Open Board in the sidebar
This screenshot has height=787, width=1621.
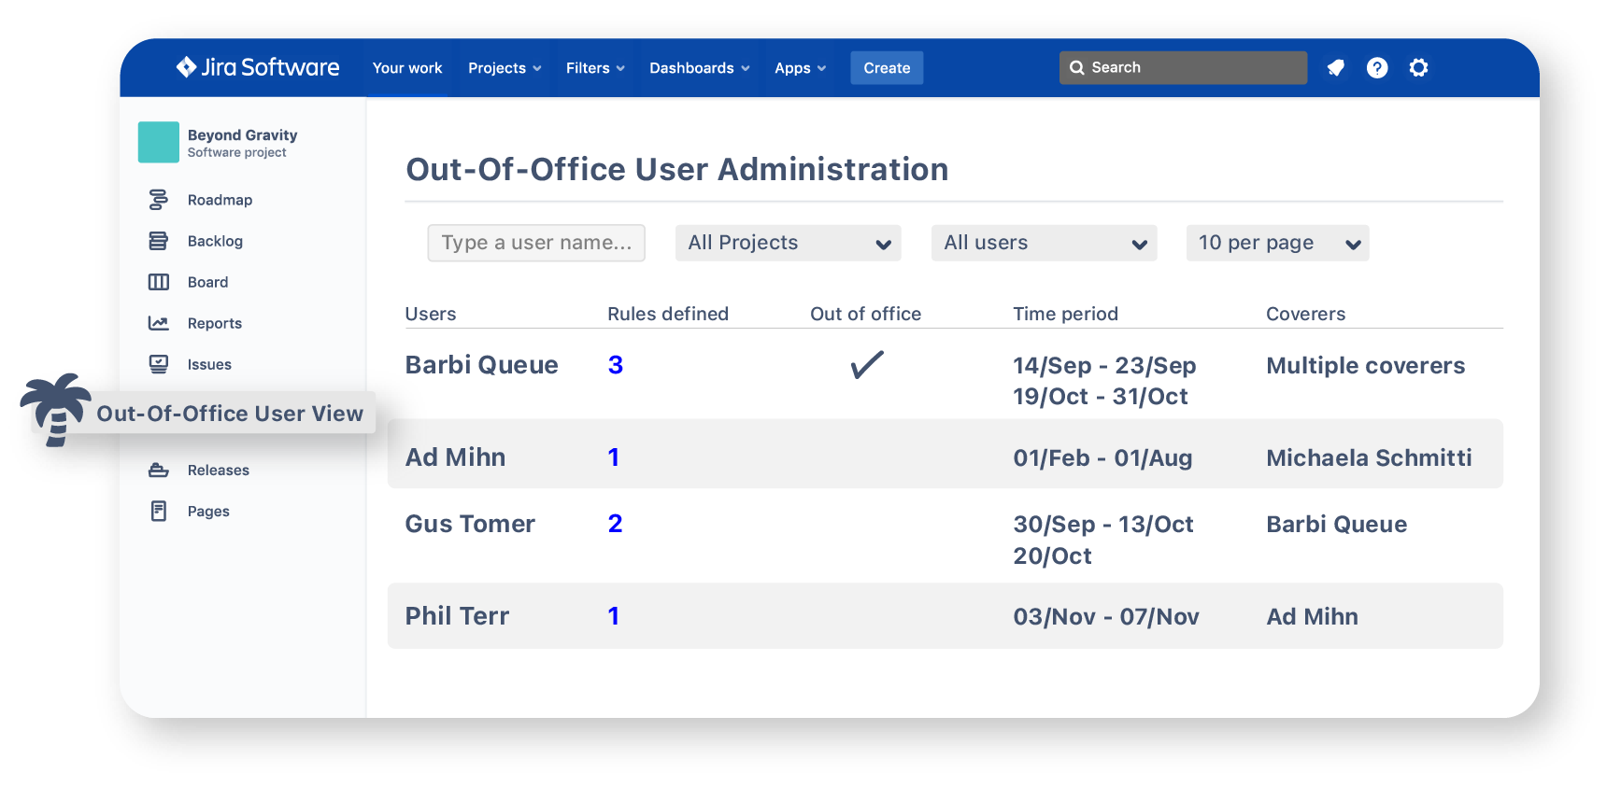click(207, 282)
